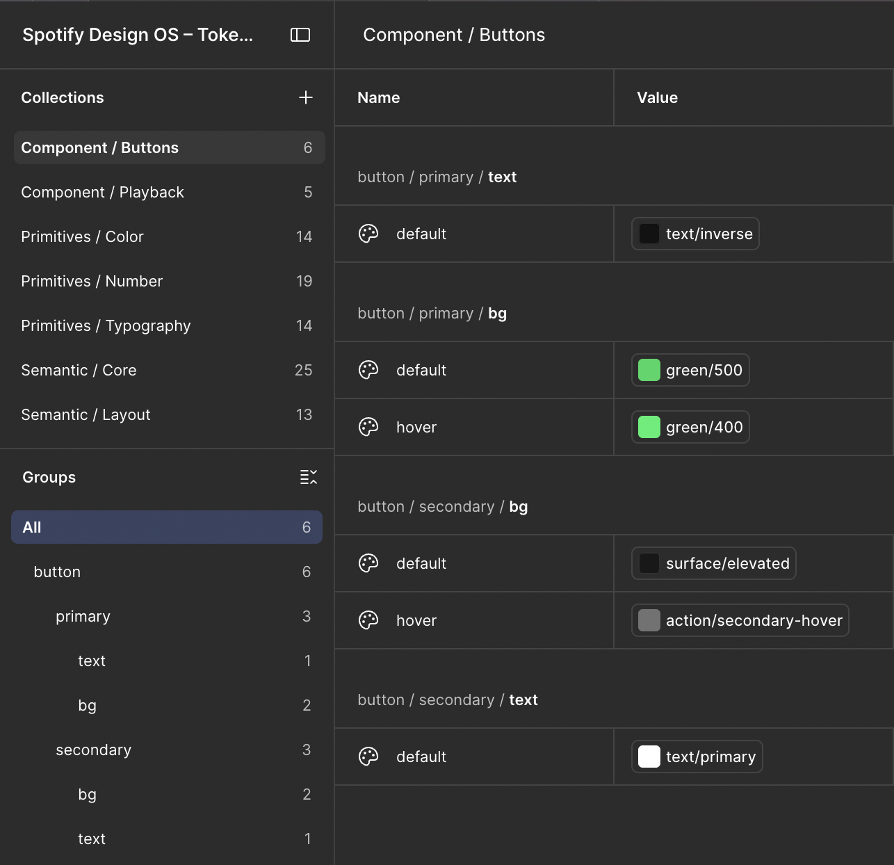Click palette icon for primary bg default
The width and height of the screenshot is (894, 865).
click(x=368, y=370)
